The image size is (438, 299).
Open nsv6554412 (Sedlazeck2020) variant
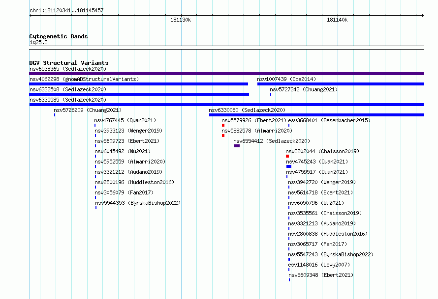coord(272,141)
